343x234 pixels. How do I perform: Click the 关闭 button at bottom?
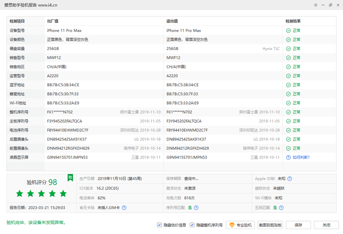327,225
